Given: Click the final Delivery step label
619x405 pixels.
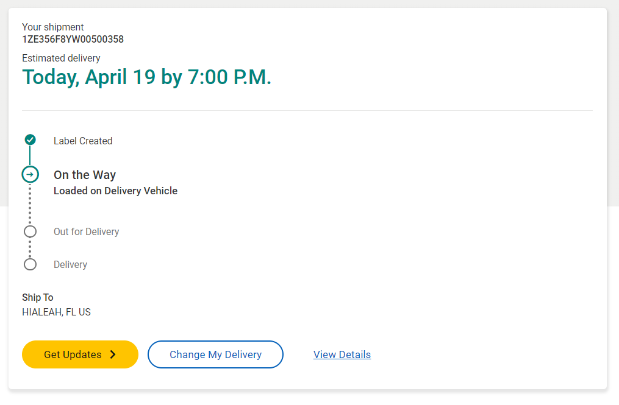Looking at the screenshot, I should pos(70,264).
